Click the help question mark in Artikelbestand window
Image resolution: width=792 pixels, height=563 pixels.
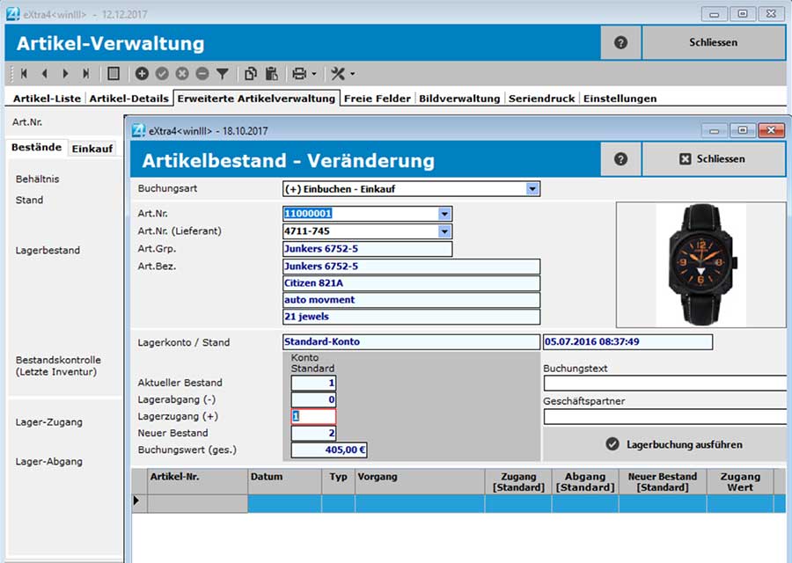click(621, 159)
